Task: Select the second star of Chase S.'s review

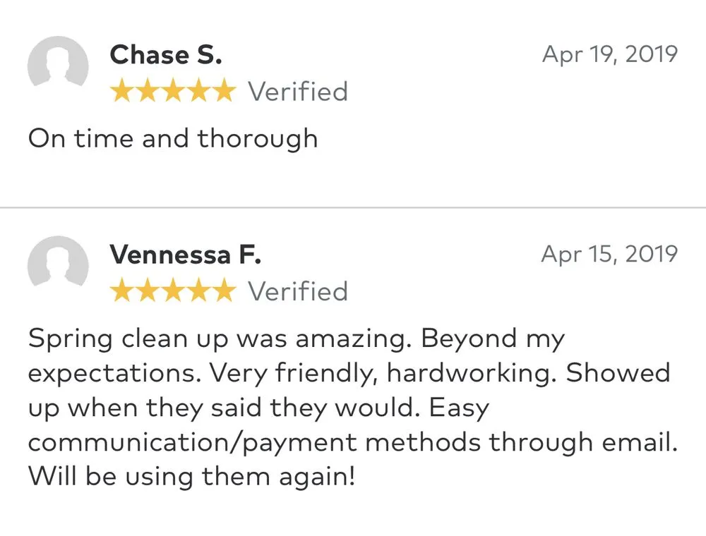Action: pyautogui.click(x=148, y=92)
